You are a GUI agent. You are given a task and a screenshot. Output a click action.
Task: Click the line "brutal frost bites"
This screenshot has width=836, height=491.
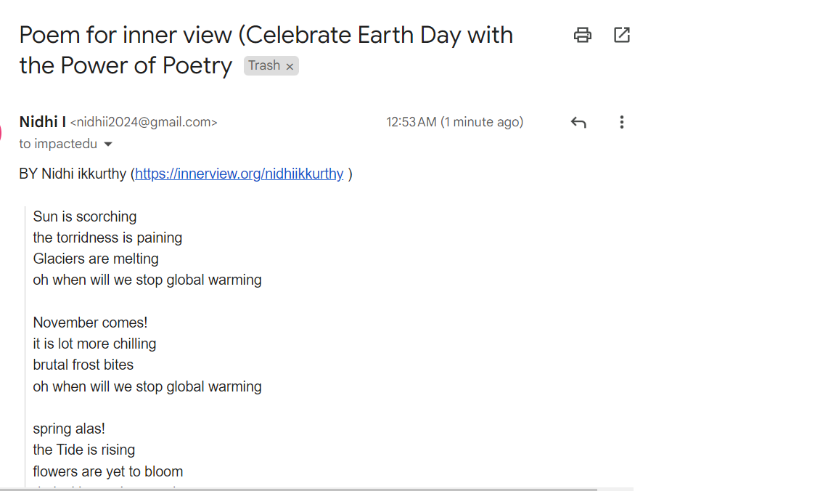click(x=83, y=365)
